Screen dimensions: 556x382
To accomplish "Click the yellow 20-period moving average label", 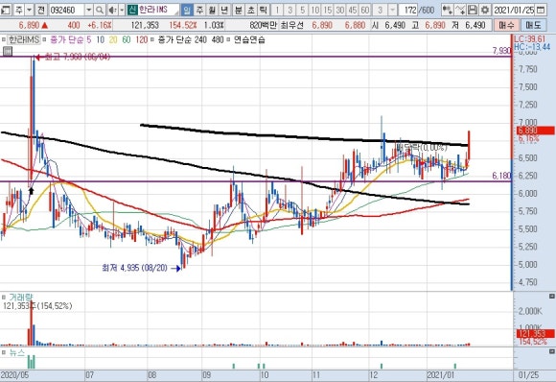I will [113, 39].
